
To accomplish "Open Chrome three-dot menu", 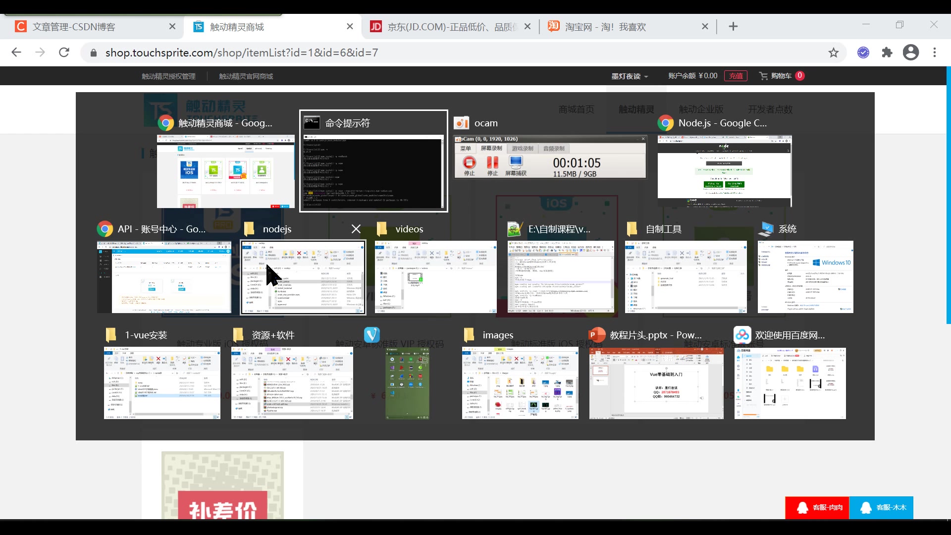I will (x=935, y=53).
